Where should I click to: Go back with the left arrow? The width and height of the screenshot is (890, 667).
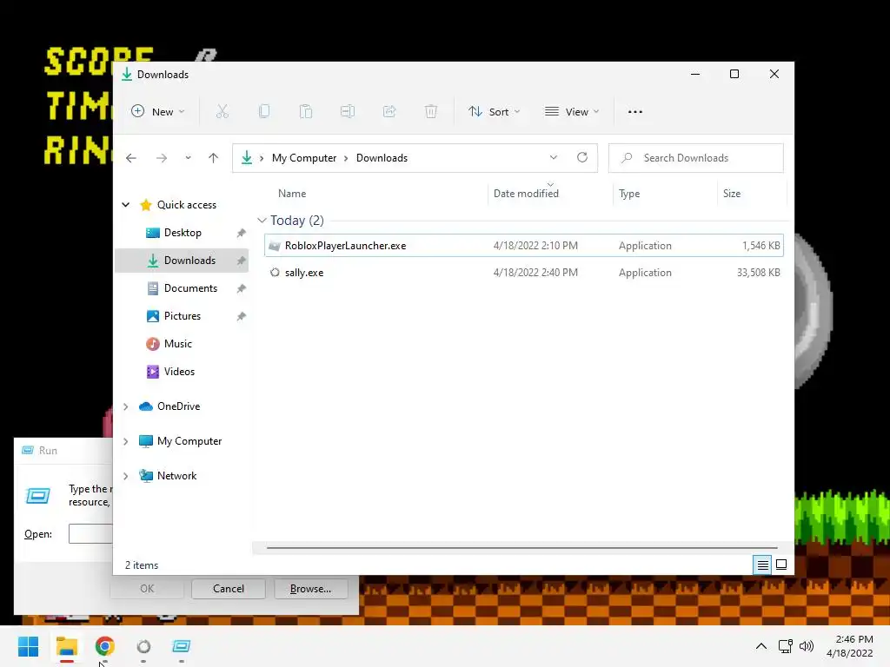tap(131, 158)
